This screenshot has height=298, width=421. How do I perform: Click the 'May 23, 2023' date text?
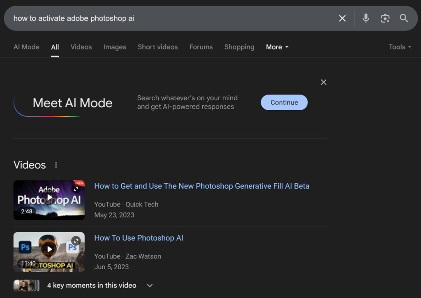(114, 215)
